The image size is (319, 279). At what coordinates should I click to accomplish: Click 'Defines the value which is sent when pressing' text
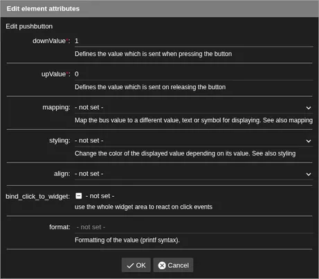[153, 54]
